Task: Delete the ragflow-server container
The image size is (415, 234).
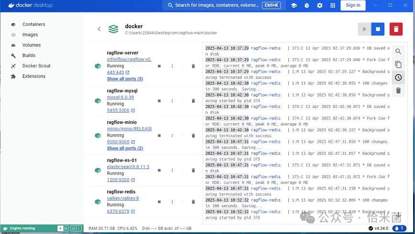Action: coord(193,66)
